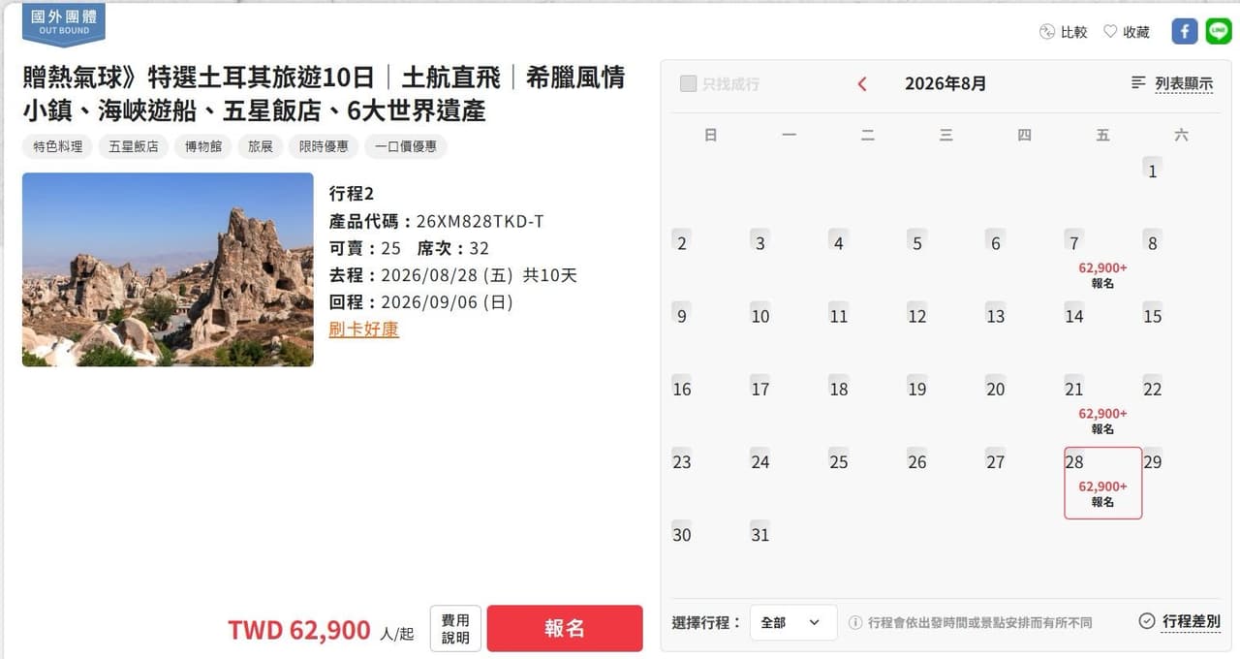Select the 博物館 tag
Viewport: 1240px width, 659px height.
click(203, 147)
